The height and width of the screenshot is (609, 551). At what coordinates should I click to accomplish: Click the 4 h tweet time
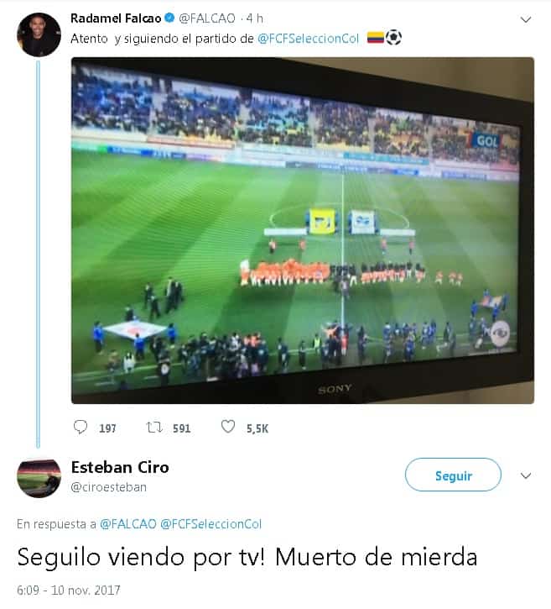[x=254, y=18]
